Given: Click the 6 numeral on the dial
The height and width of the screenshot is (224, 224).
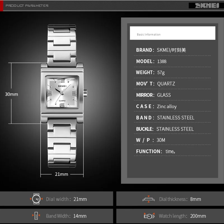Looking at the screenshot, I should tap(62, 105).
